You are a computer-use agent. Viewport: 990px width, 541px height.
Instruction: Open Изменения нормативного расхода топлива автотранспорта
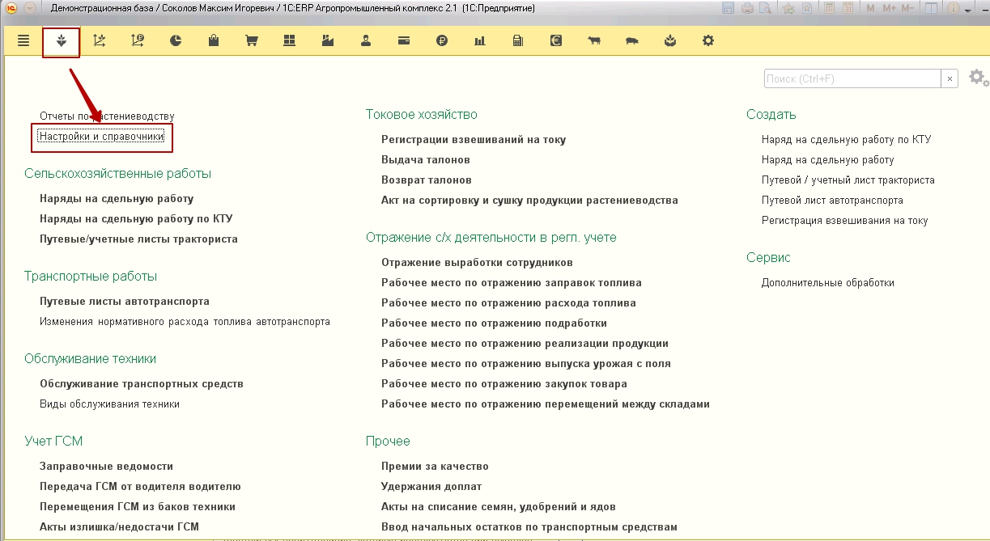(185, 321)
